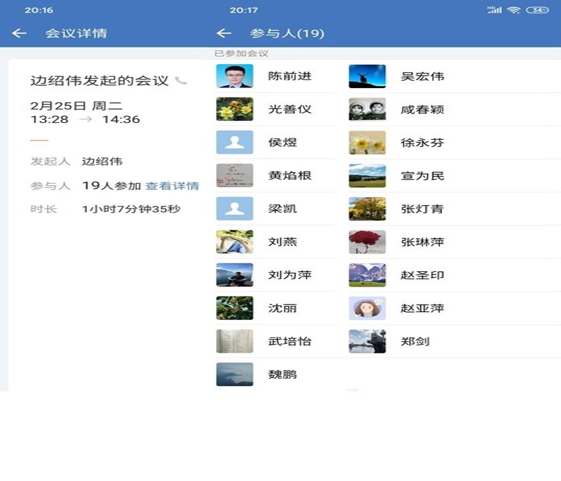Open 吴宏伟 deer silhouette avatar

pyautogui.click(x=367, y=76)
